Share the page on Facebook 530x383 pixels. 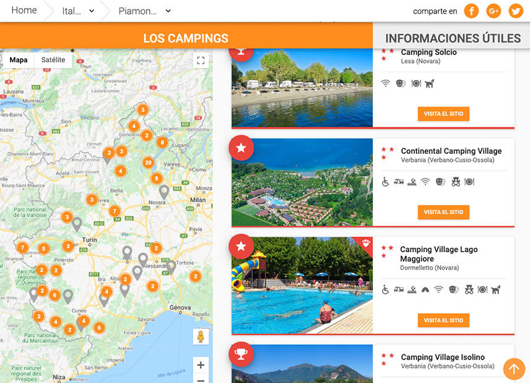[x=471, y=11]
